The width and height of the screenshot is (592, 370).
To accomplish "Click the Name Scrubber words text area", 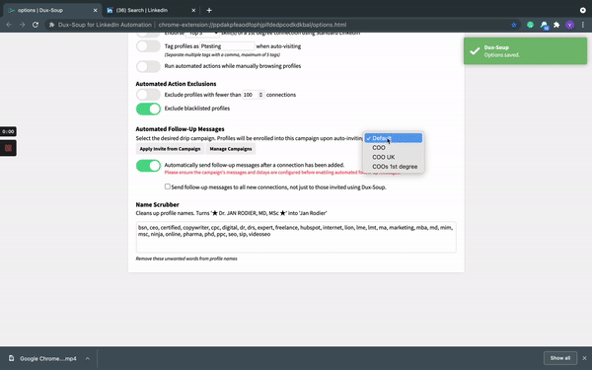I will point(296,237).
